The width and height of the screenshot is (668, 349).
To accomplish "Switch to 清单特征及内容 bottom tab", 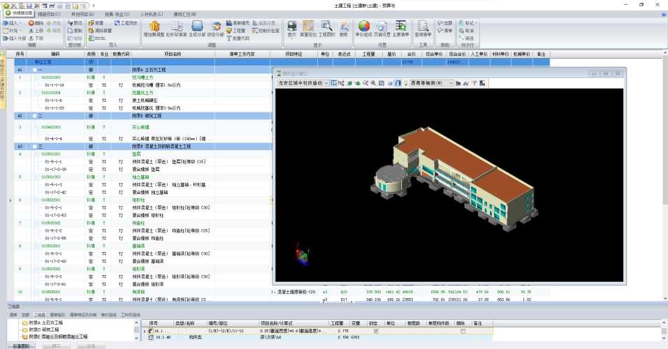I will coord(83,315).
